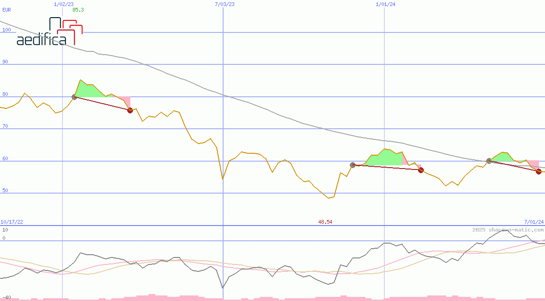Screen dimensions: 545x301
Task: Click the green profit area at the 85.3 peak
Action: click(x=88, y=91)
